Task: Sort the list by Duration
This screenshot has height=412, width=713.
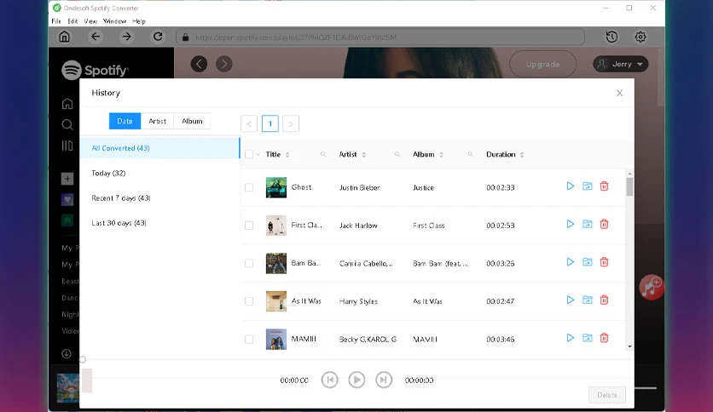Action: tap(522, 155)
